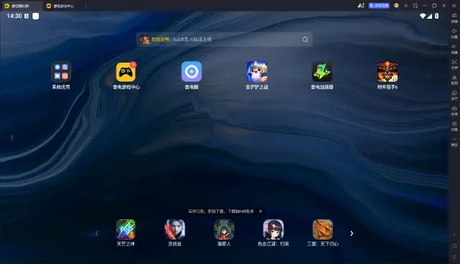The height and width of the screenshot is (264, 460).
Task: Show previous recommended games with left chevron
Action: tap(97, 234)
